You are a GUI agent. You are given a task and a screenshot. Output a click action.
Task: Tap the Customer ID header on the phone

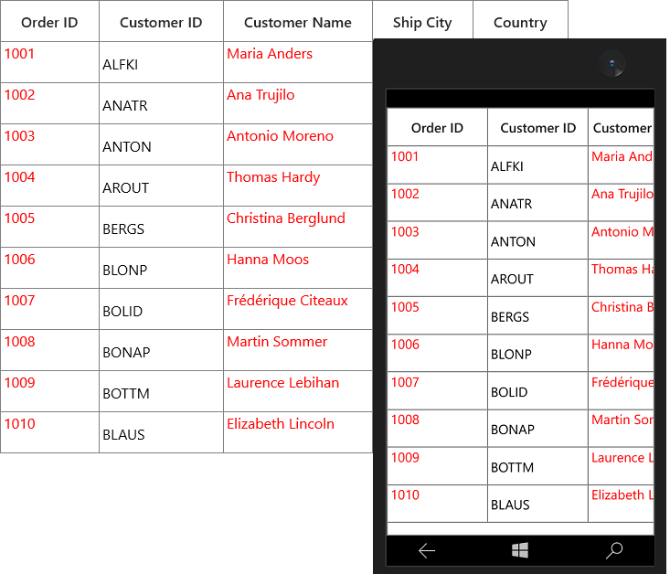(x=538, y=128)
